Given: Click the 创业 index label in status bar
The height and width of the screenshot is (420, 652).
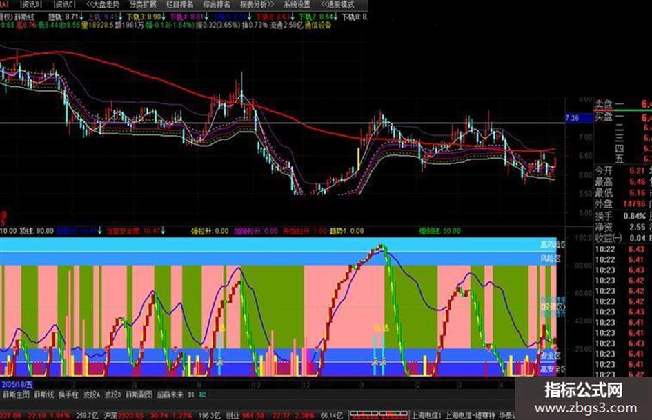Looking at the screenshot, I should point(232,415).
